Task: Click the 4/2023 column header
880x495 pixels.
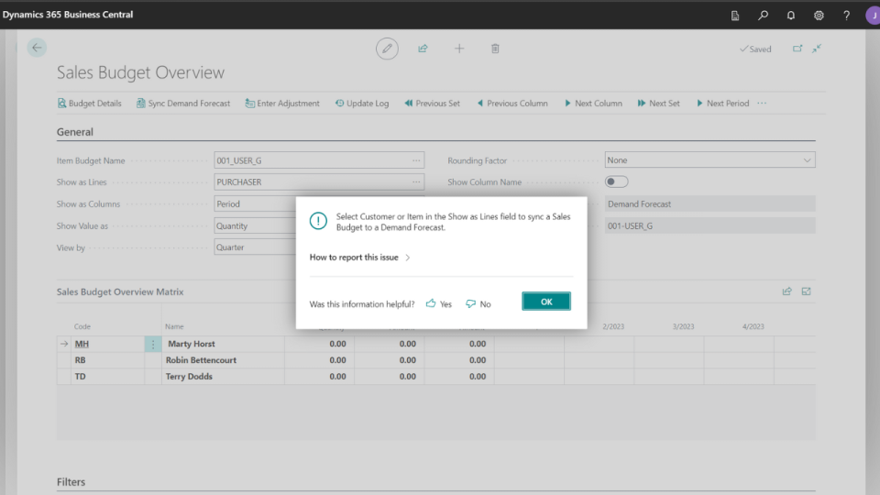Action: pyautogui.click(x=753, y=326)
